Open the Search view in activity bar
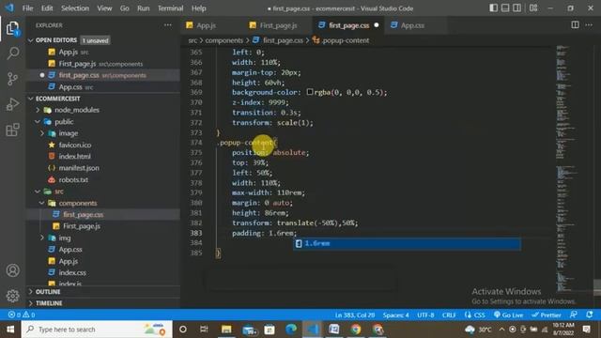Viewport: 601px width, 338px height. pyautogui.click(x=12, y=53)
